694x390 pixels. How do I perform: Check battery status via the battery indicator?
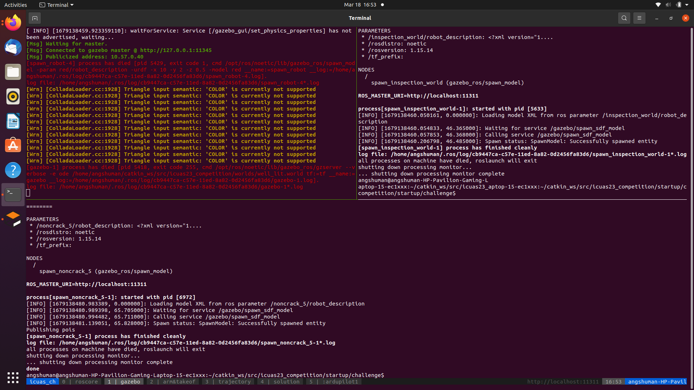(x=679, y=5)
